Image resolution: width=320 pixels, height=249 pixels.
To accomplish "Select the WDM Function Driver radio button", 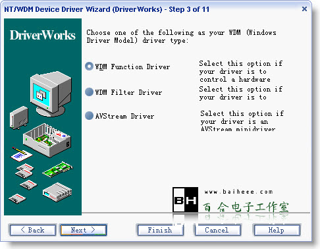I will 89,66.
